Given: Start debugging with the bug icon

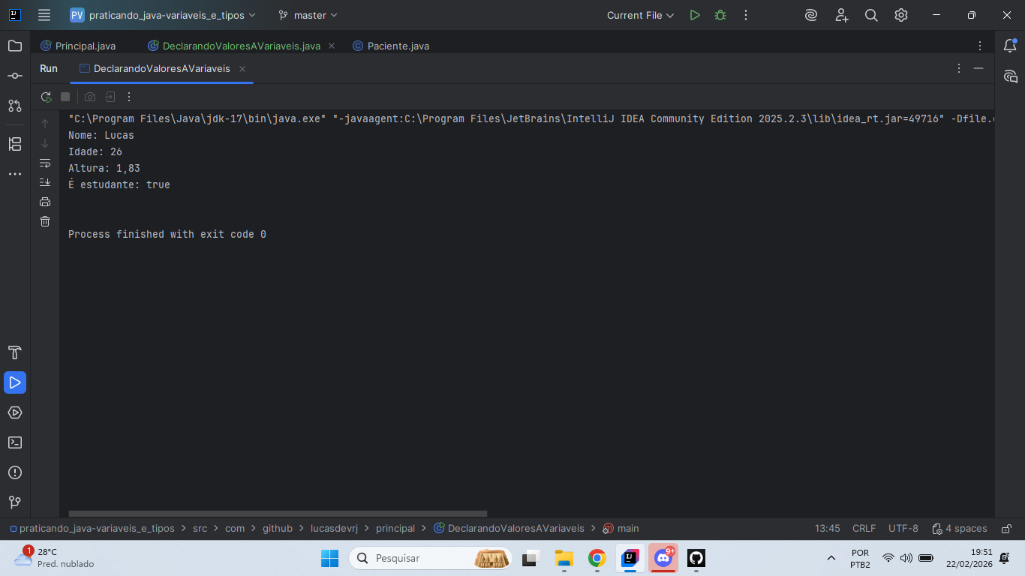Looking at the screenshot, I should (x=720, y=15).
